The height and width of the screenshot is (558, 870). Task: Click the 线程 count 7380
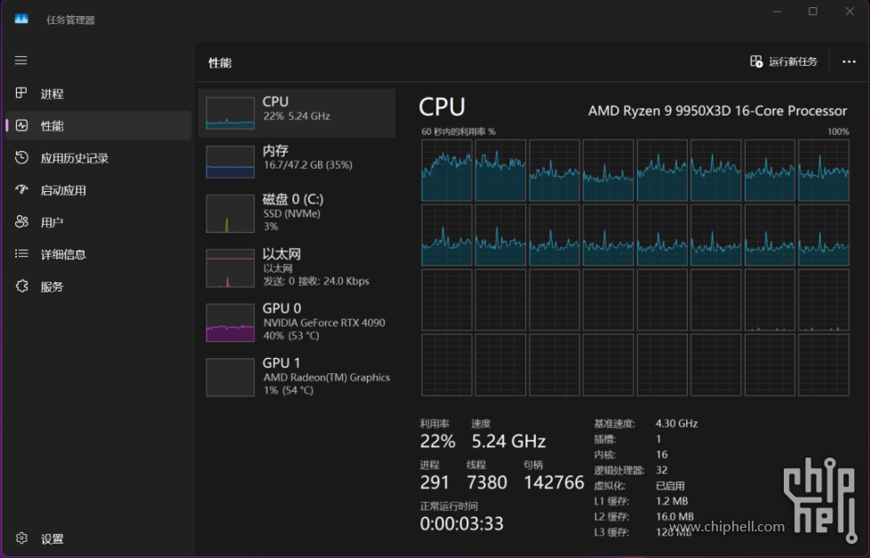(487, 482)
